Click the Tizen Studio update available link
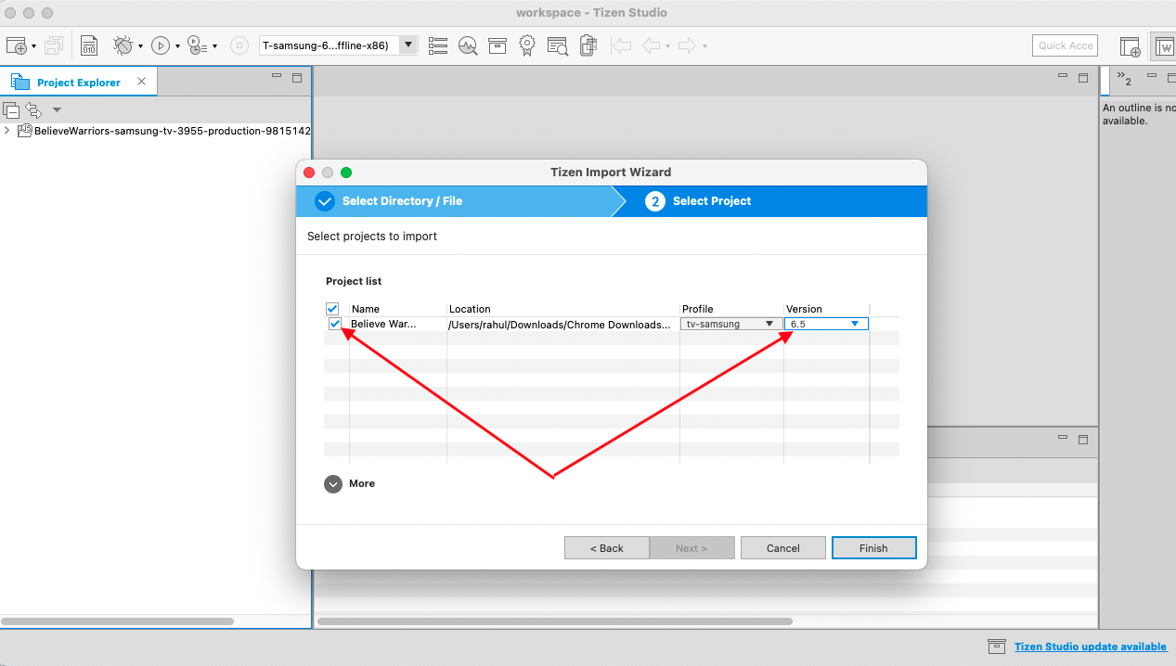1176x666 pixels. pos(1091,647)
